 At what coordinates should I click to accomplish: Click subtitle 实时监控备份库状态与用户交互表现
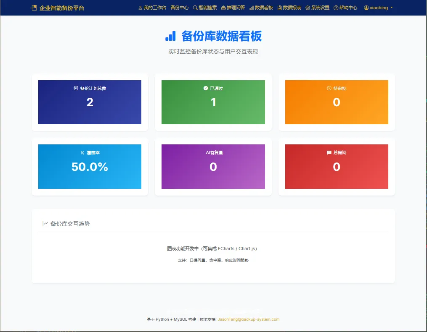[213, 52]
